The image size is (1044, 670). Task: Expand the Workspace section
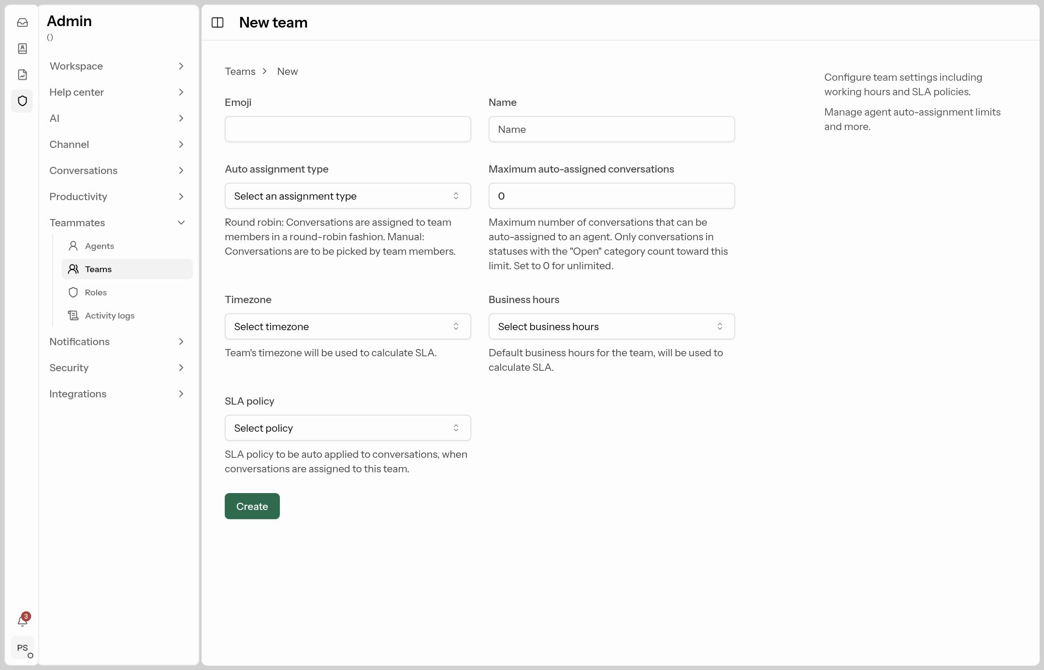[117, 66]
